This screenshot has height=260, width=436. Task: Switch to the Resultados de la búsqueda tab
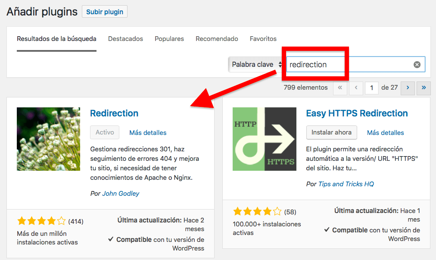56,39
